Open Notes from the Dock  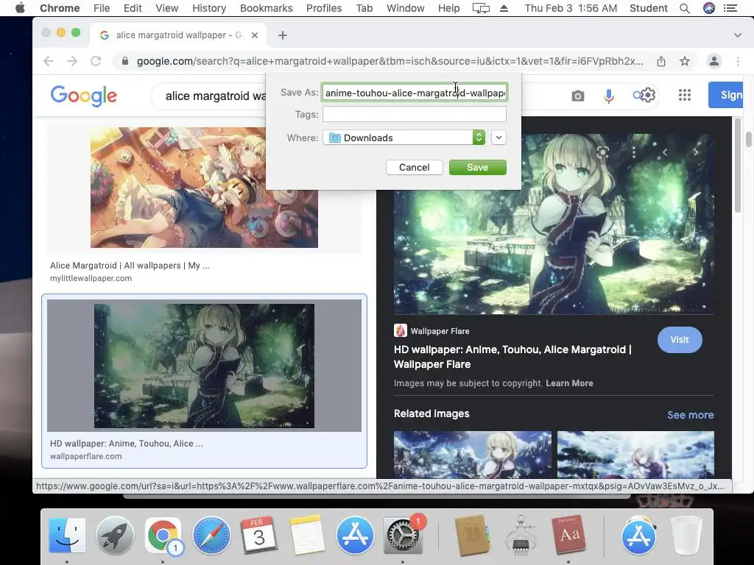coord(307,535)
